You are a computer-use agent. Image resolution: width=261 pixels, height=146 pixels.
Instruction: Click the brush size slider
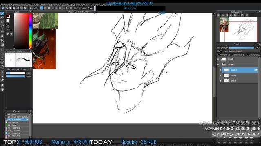[15, 73]
